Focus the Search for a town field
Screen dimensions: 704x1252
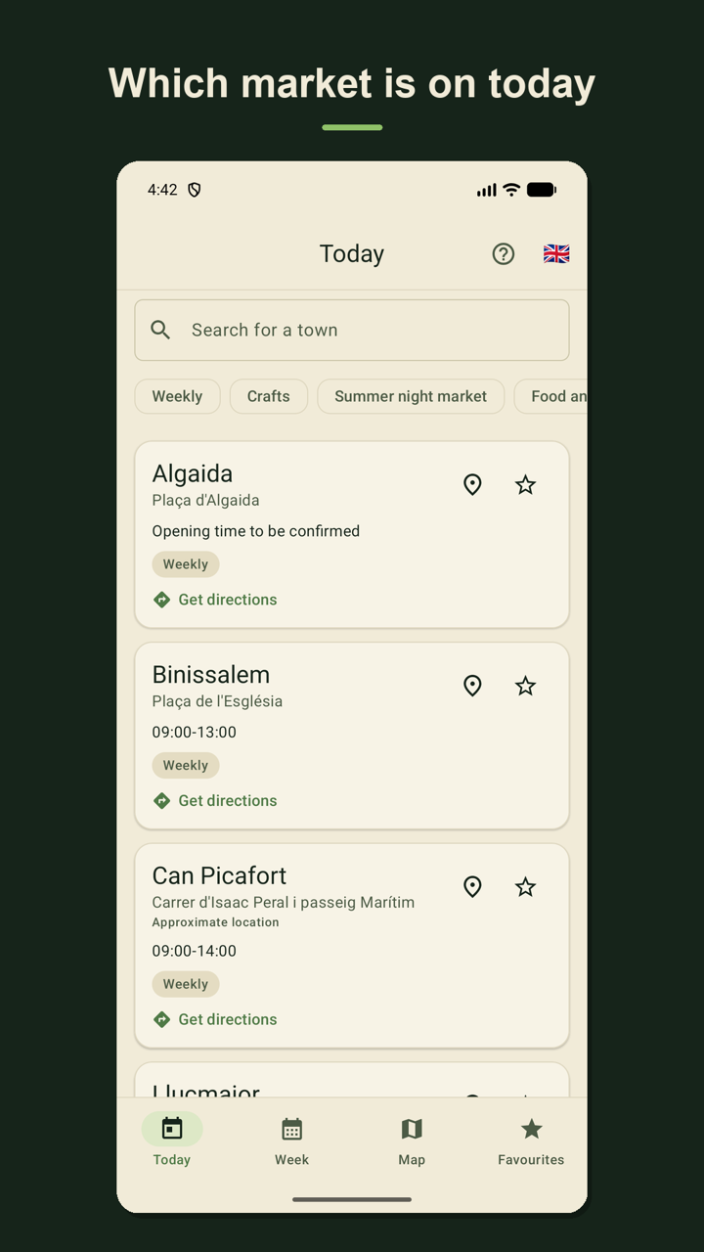pos(352,330)
